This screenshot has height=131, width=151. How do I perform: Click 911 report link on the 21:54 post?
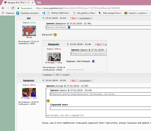point(74,18)
